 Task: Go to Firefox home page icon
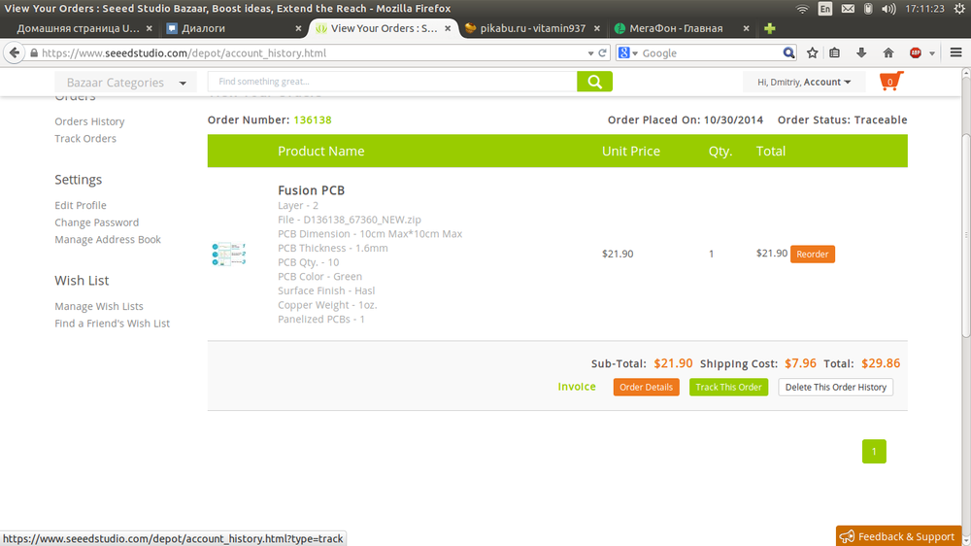tap(888, 53)
